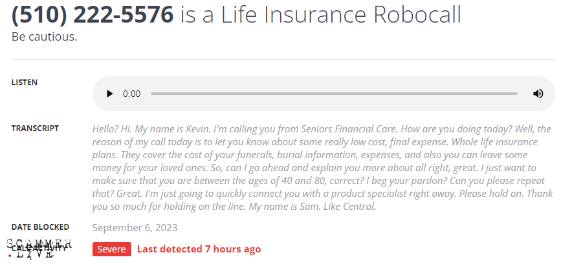Mute the audio player volume
572x266 pixels.
[538, 94]
